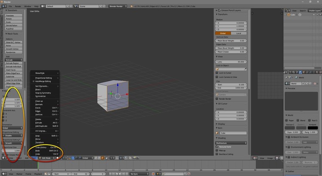Enable the Backface Culling checkbox
322x176 pixels.
tap(217, 154)
